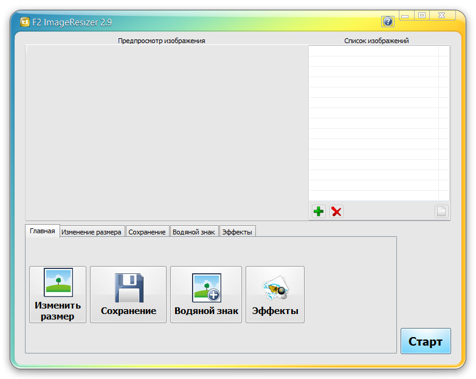The image size is (476, 379).
Task: Click the blank page icon below image list
Action: (441, 211)
